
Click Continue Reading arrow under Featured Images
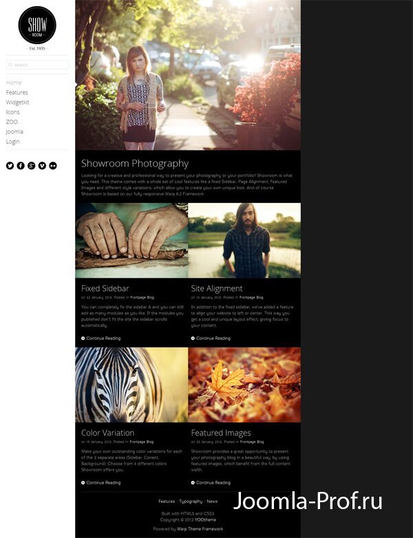(193, 483)
